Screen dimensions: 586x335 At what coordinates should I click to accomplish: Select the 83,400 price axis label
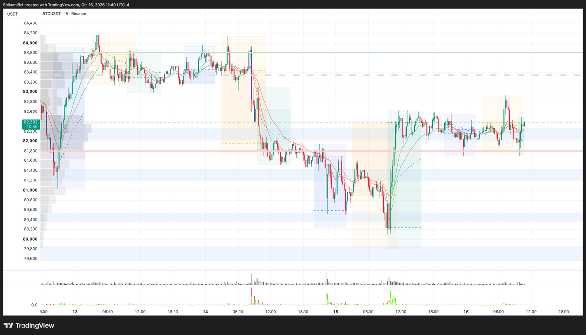click(x=30, y=72)
